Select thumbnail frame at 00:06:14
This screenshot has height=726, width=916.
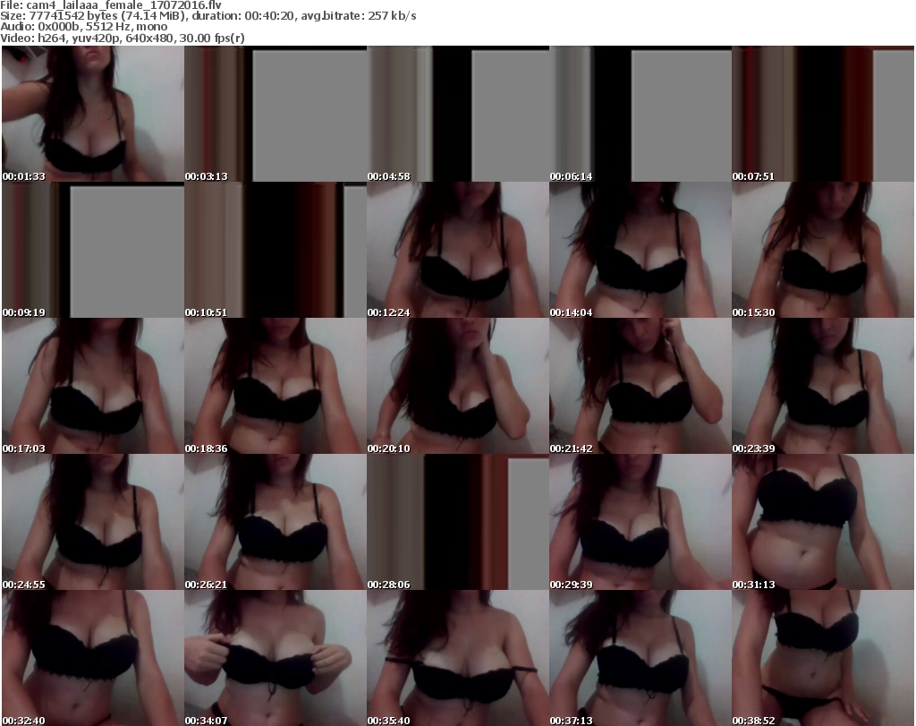click(x=640, y=114)
